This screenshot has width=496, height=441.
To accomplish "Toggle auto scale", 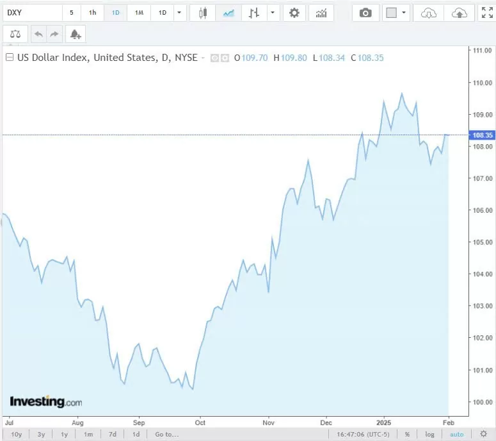I will [456, 434].
